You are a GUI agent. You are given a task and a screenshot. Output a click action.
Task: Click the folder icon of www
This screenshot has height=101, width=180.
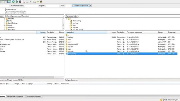click(67, 40)
